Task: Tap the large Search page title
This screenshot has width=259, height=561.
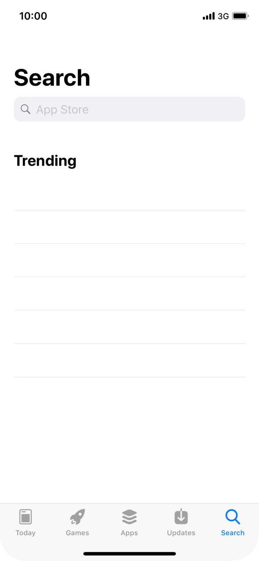Action: [52, 78]
